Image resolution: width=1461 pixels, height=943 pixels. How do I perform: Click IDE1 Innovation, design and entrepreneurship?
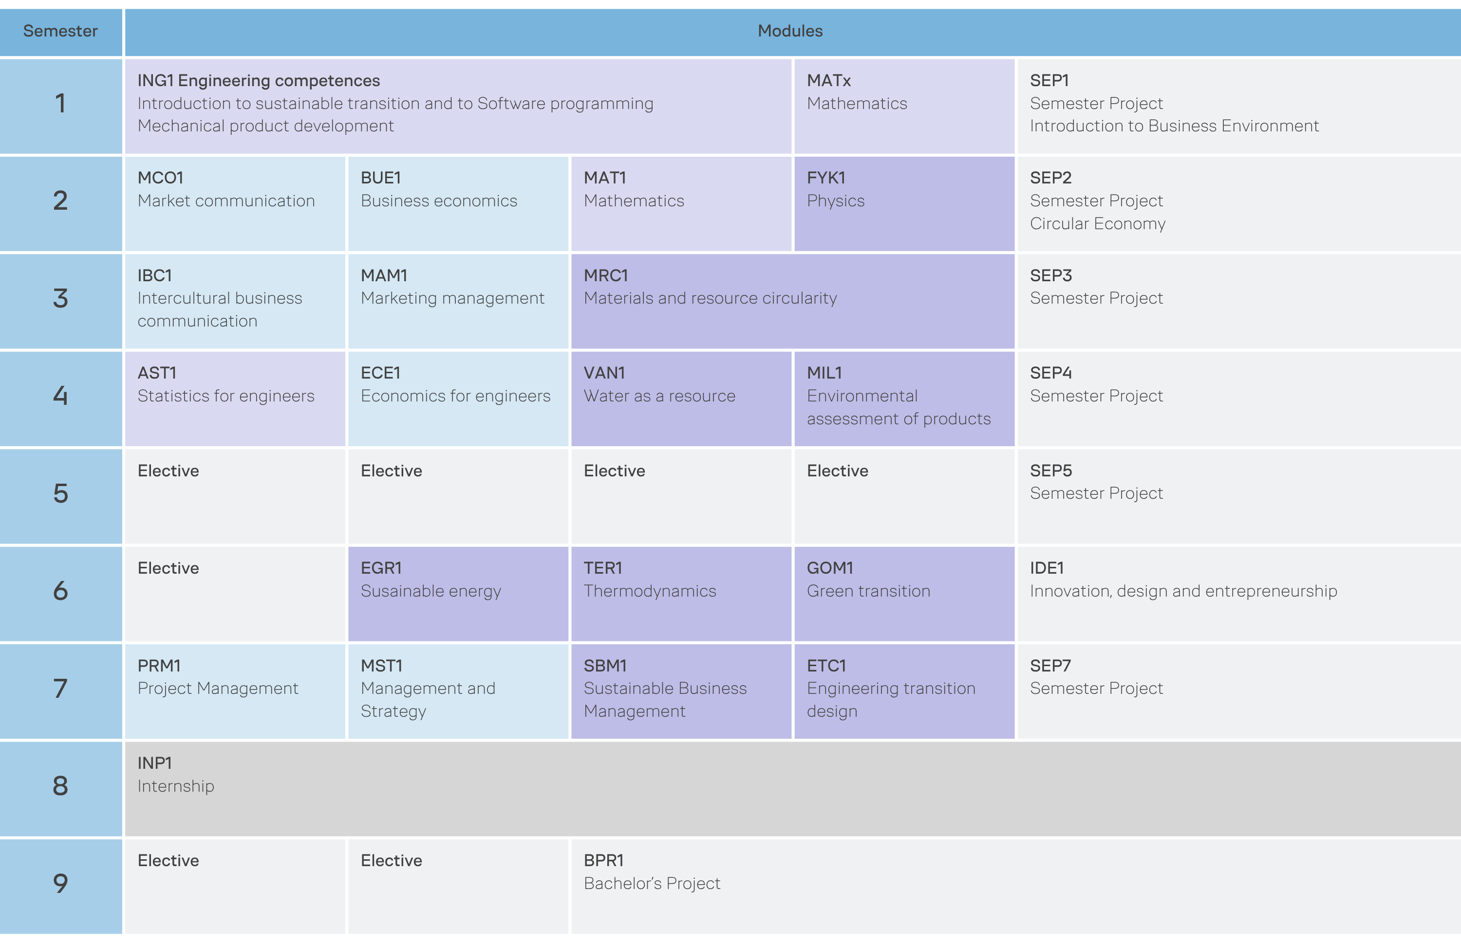[1239, 594]
